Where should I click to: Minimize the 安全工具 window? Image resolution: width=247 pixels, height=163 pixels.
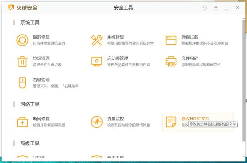click(x=227, y=8)
